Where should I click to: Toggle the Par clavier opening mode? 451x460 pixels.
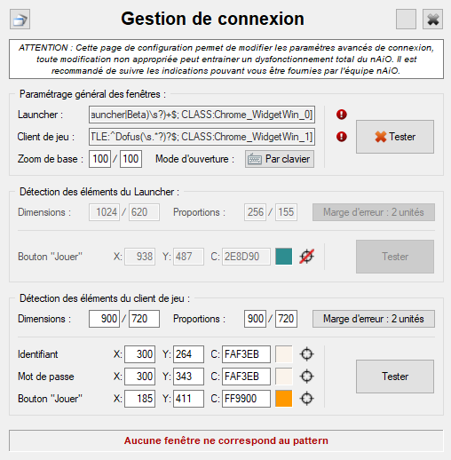coord(280,159)
